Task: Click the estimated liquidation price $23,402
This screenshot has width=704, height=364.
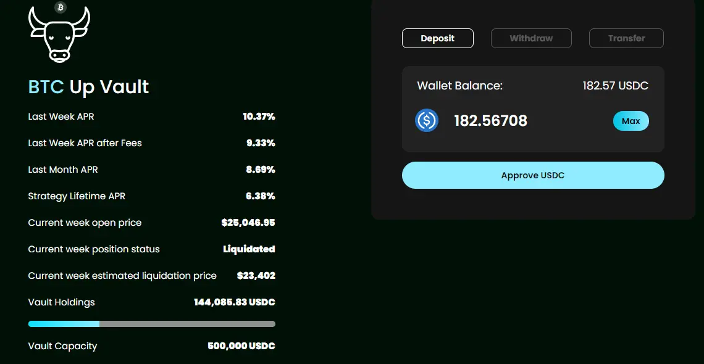Action: (x=256, y=276)
